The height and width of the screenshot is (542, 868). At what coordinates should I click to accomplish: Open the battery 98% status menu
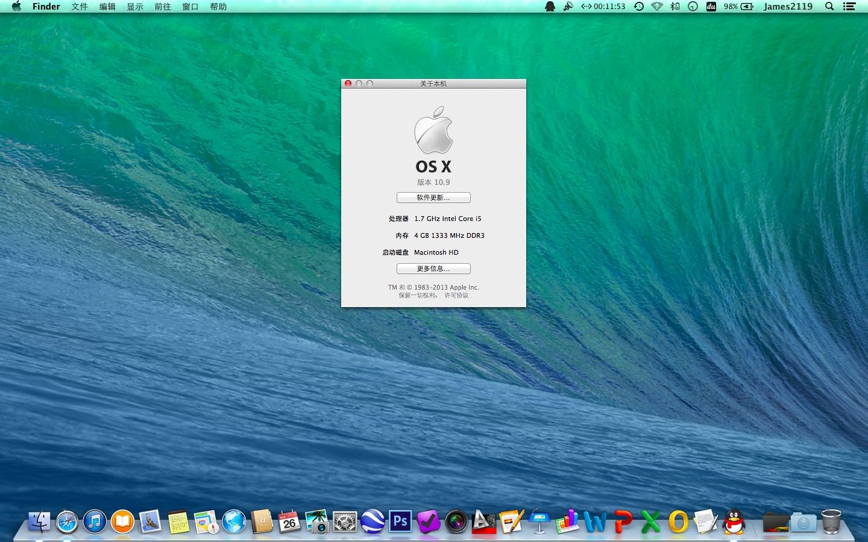pos(738,7)
